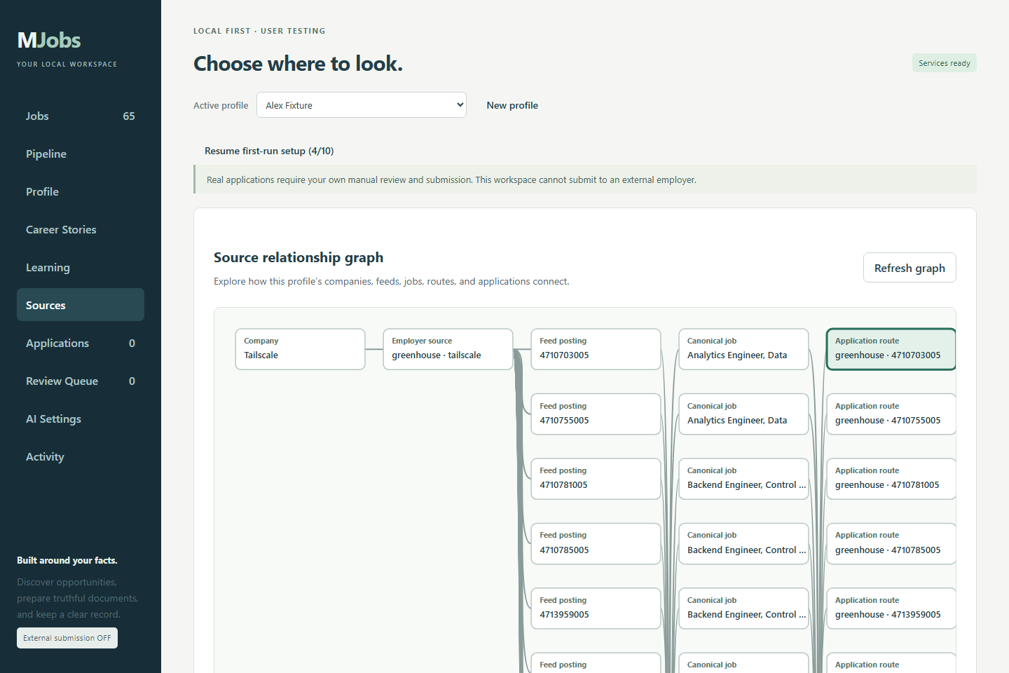Screen dimensions: 1009x673
Task: Click the MJobs logo
Action: point(49,40)
